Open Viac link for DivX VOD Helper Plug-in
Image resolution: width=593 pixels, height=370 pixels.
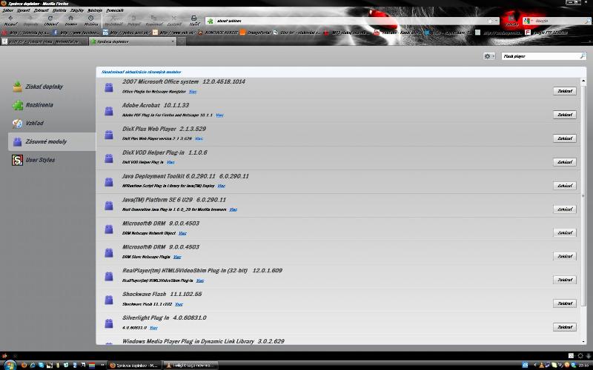(x=170, y=162)
